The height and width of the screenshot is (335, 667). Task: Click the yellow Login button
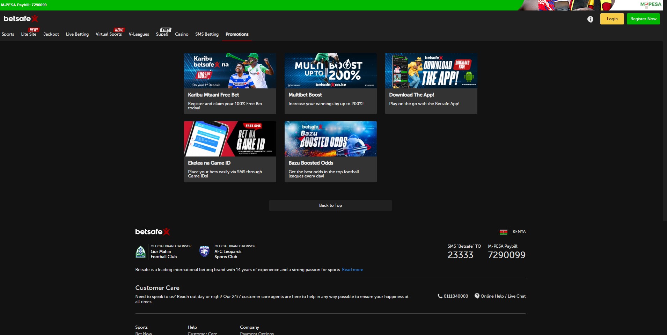click(x=612, y=19)
